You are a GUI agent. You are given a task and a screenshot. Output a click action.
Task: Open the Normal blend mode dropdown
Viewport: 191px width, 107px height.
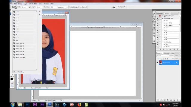162,56
